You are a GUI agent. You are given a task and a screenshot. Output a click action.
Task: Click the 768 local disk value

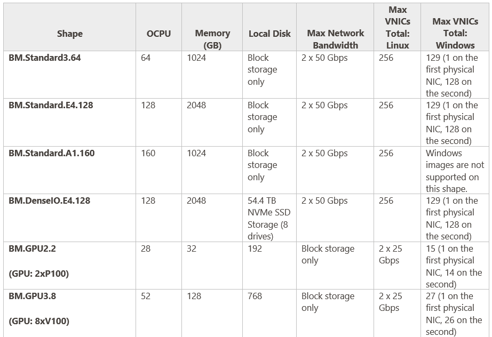click(255, 296)
